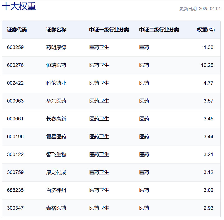Click second-level 医药 in the 泰格医药 row
The width and height of the screenshot is (224, 220).
(x=144, y=208)
